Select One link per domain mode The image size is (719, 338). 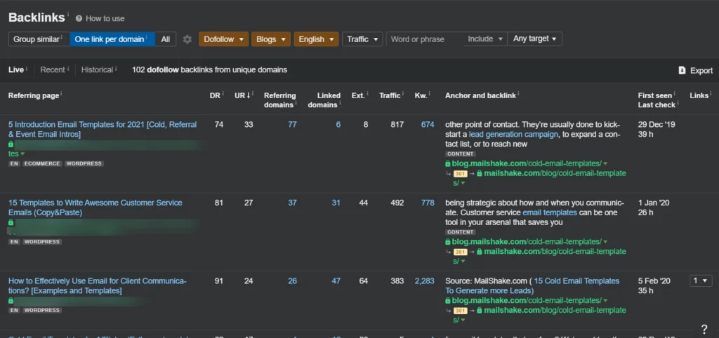pyautogui.click(x=112, y=39)
